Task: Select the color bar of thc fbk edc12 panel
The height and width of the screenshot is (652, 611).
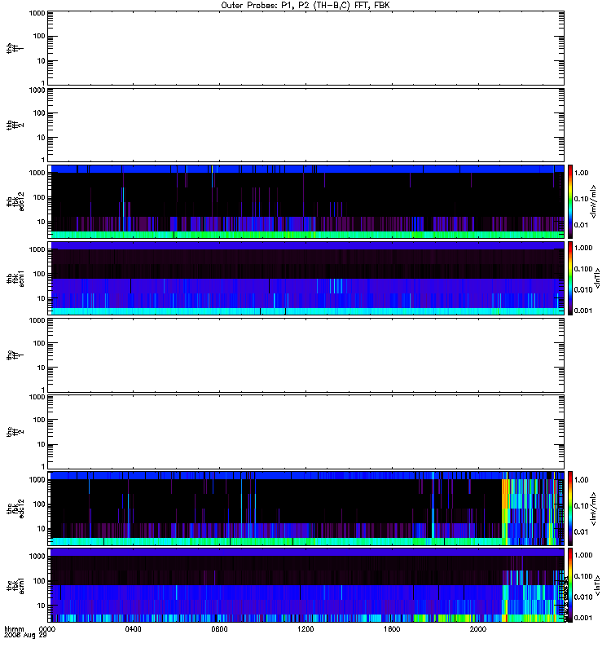Action: [570, 508]
